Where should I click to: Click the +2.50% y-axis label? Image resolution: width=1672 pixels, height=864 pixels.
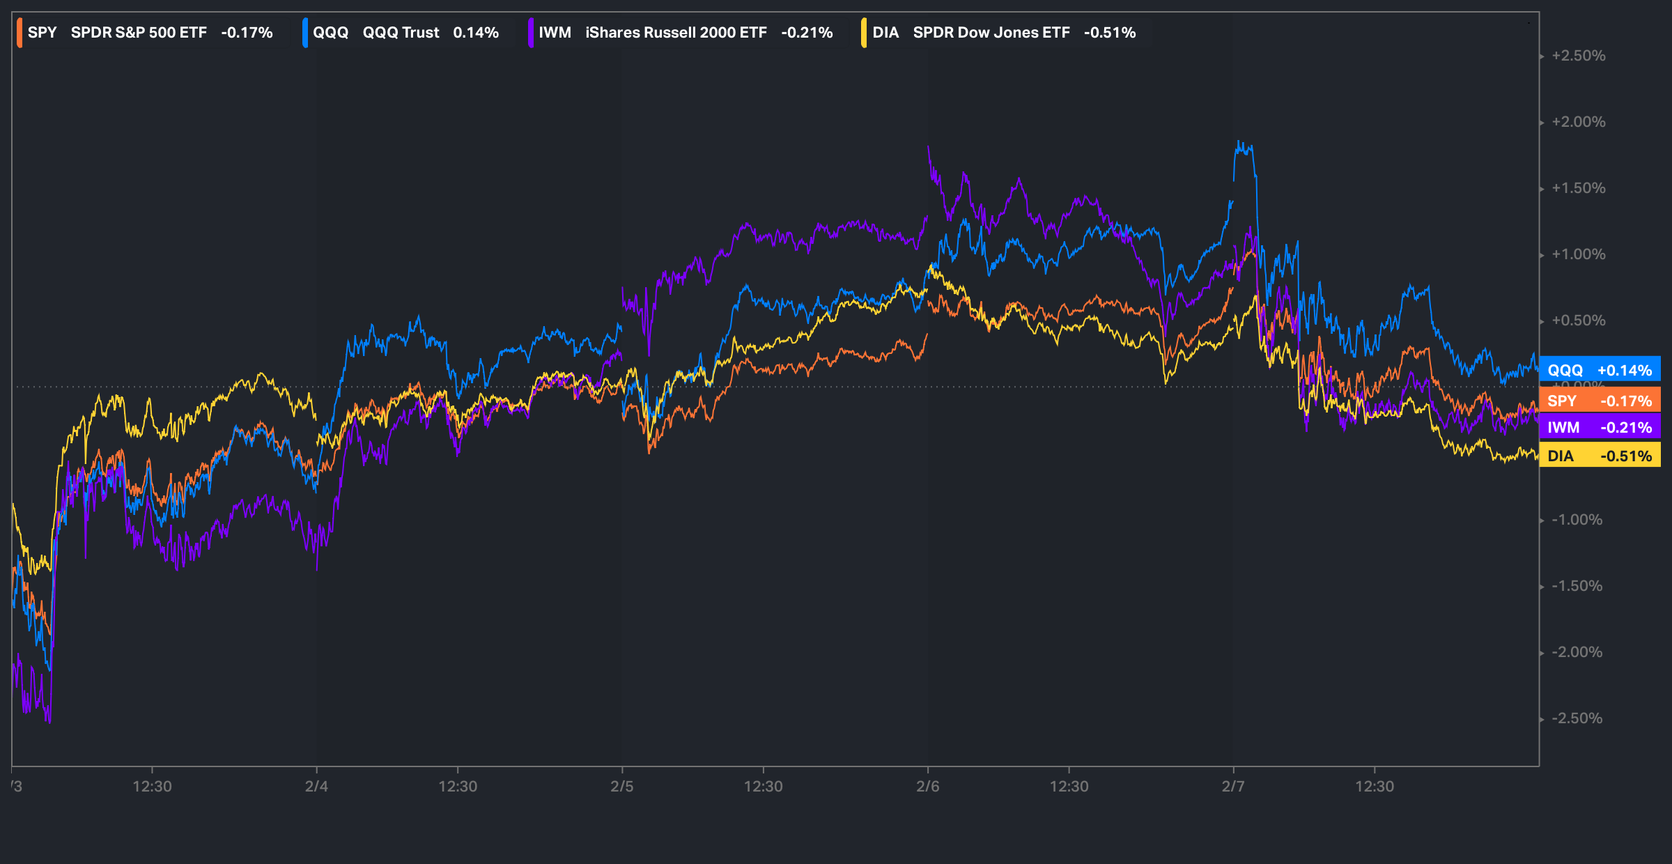1578,56
